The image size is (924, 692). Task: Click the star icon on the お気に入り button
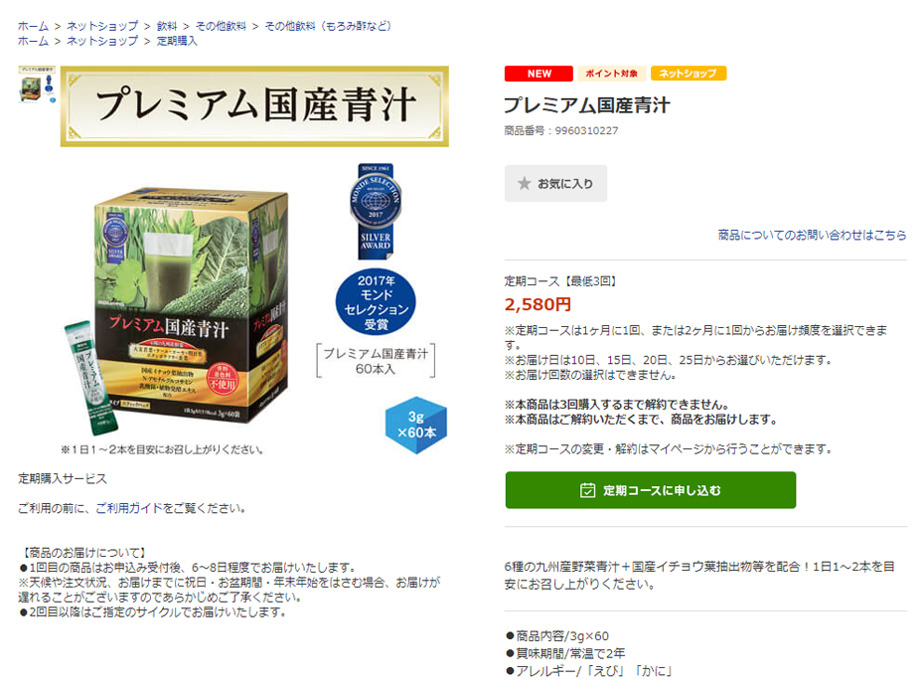[x=524, y=184]
